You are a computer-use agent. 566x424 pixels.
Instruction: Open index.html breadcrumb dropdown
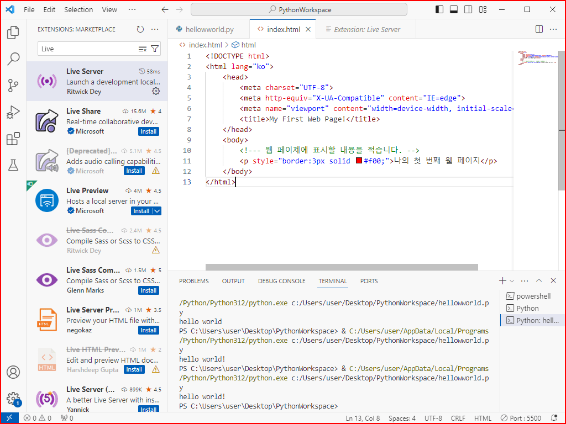click(201, 45)
